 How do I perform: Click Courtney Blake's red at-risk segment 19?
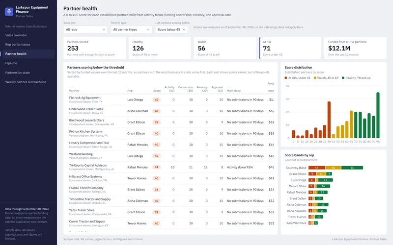316,168
